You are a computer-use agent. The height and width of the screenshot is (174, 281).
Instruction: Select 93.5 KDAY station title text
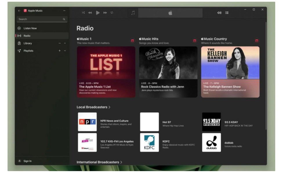[231, 122]
